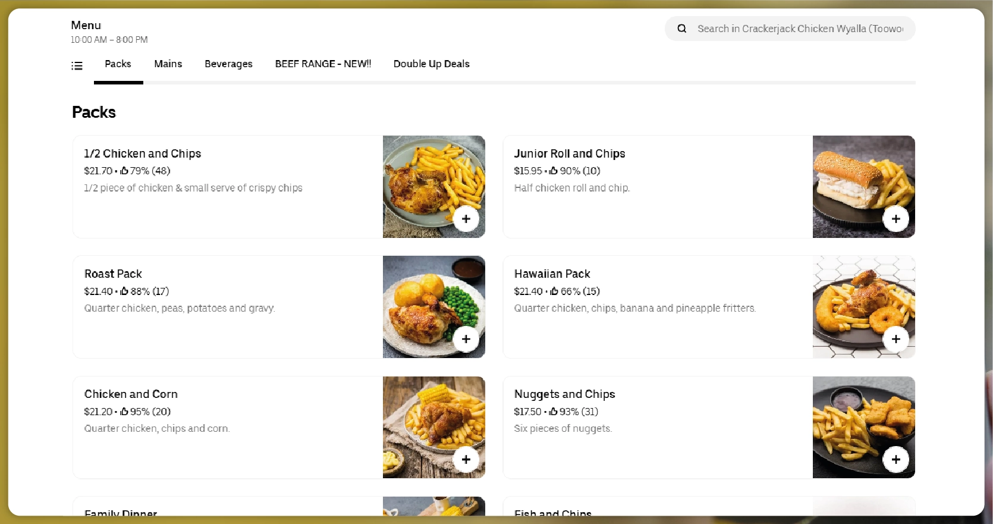Click 'Six pieces of nuggets.' description
993x524 pixels.
point(563,428)
